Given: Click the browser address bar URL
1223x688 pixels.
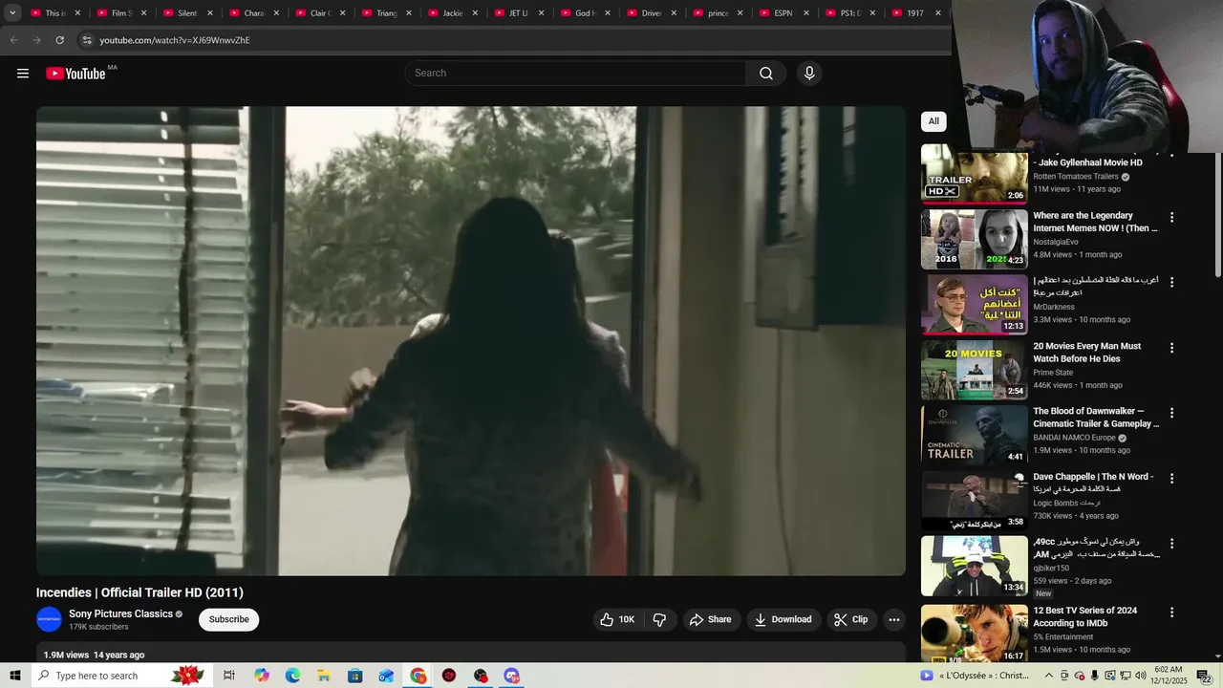Looking at the screenshot, I should pos(175,40).
